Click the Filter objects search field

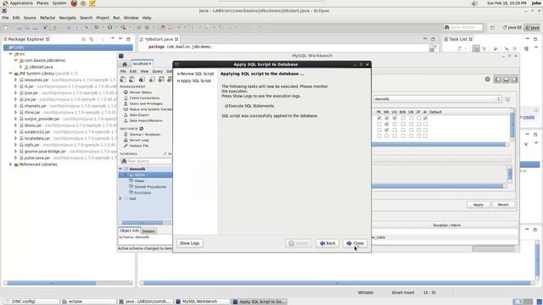(146, 161)
